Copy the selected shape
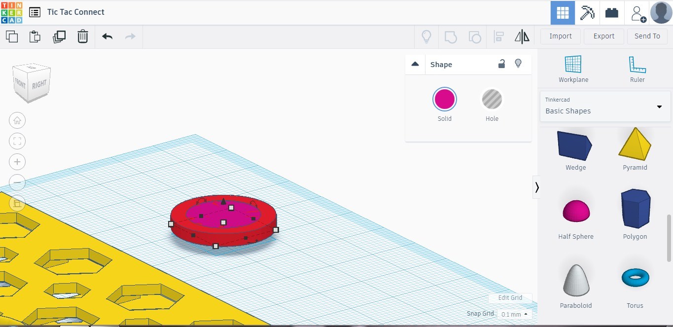 point(12,36)
